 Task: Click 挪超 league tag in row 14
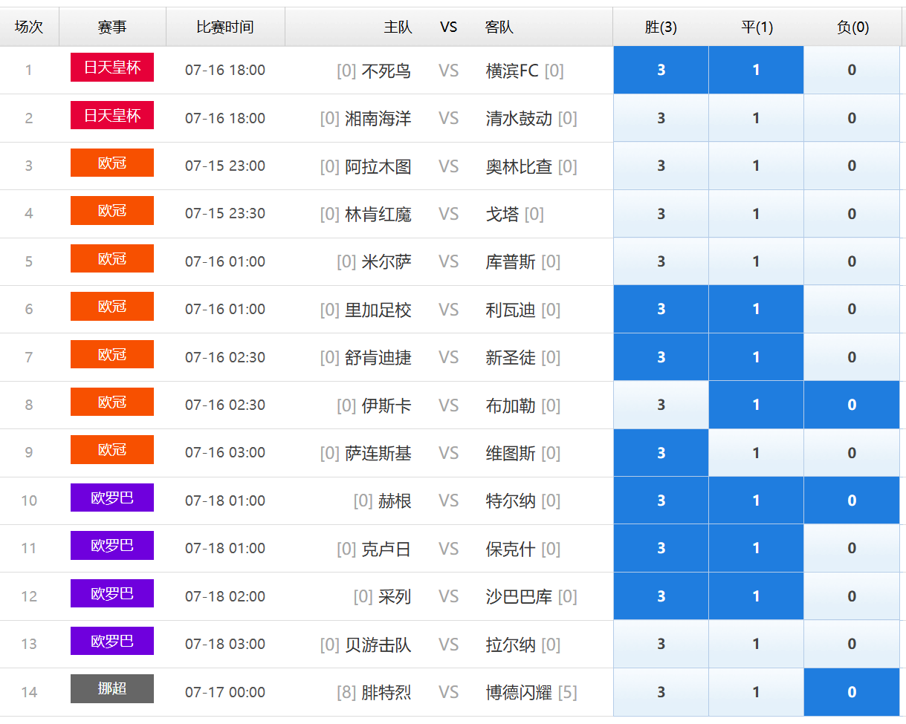coord(112,688)
